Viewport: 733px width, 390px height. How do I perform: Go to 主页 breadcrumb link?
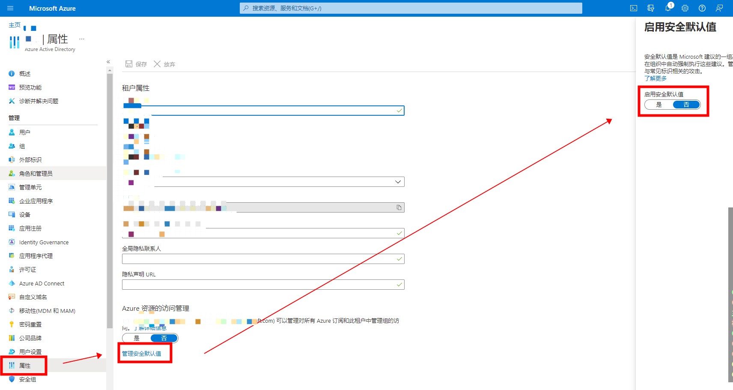tap(14, 25)
